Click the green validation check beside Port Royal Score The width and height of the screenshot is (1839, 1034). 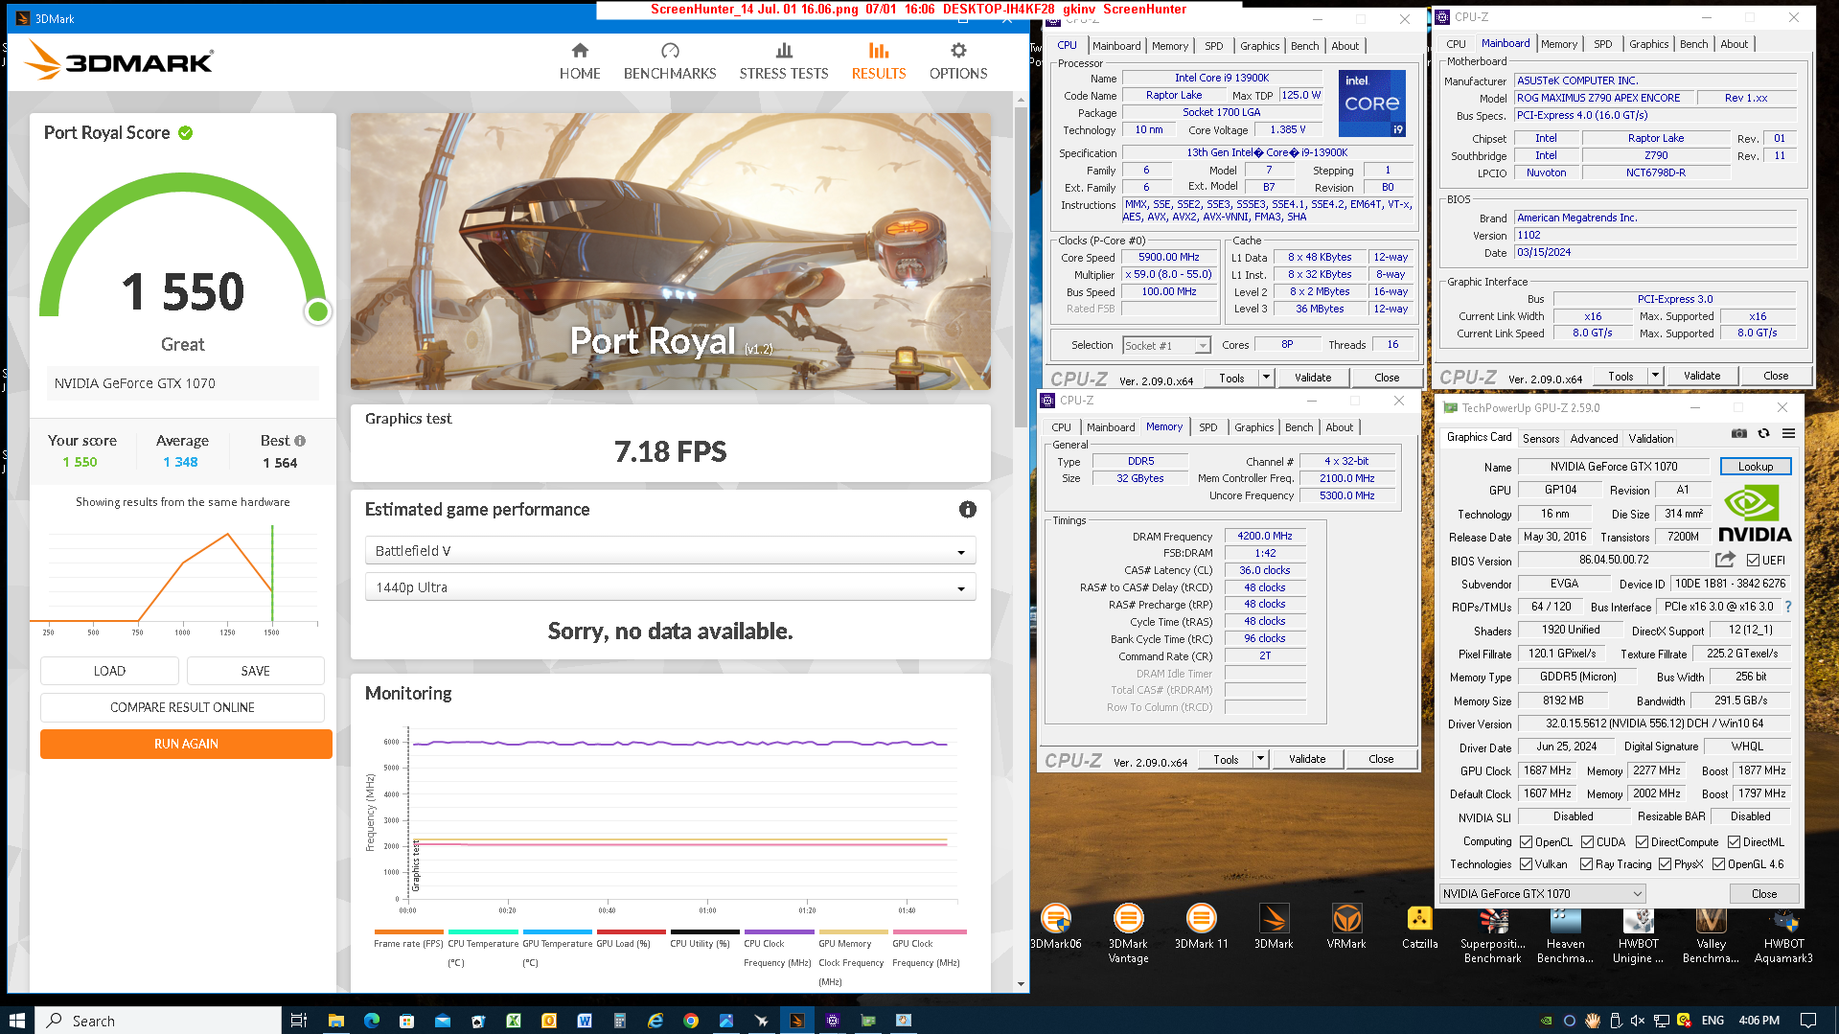tap(186, 133)
